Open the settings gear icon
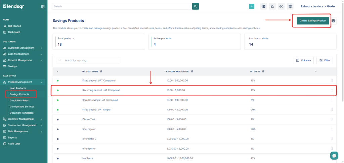This screenshot has width=344, height=163. click(290, 6)
